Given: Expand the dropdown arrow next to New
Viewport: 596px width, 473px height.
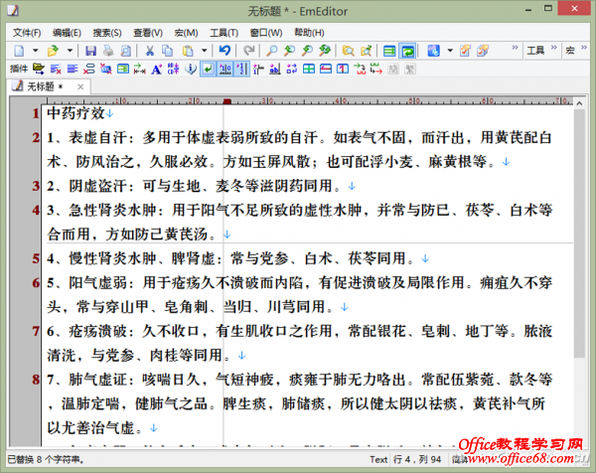Looking at the screenshot, I should tap(35, 51).
